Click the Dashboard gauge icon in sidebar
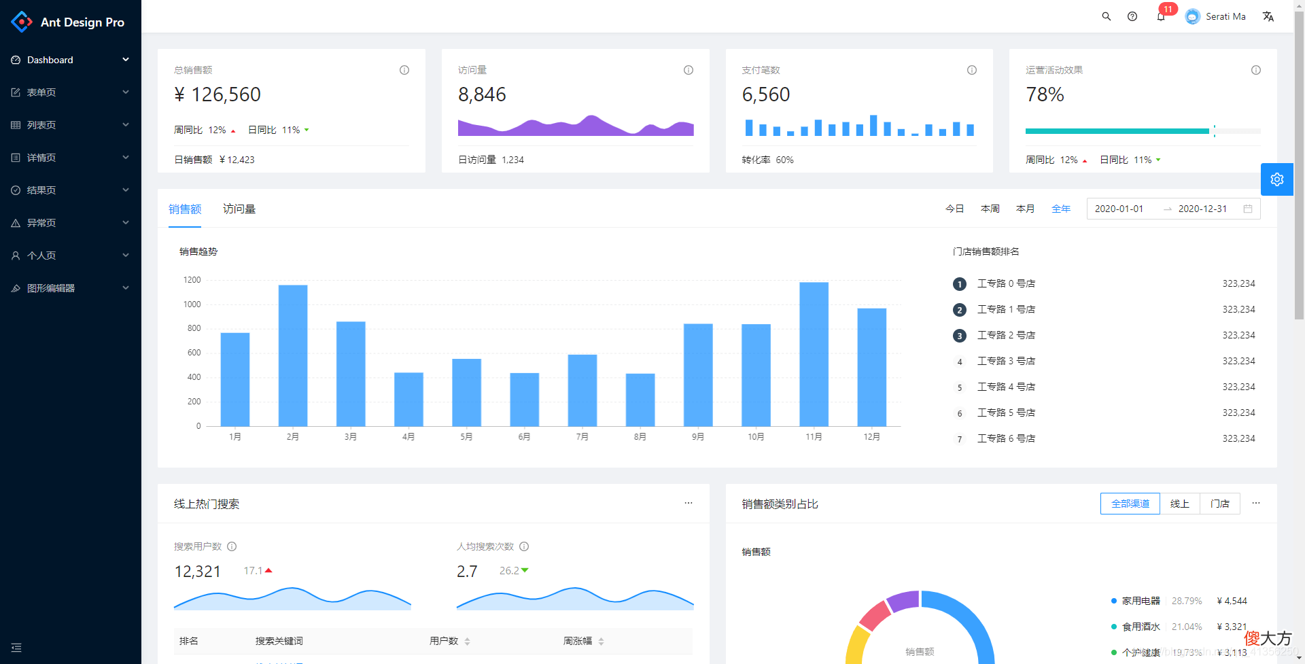The image size is (1305, 664). tap(16, 60)
